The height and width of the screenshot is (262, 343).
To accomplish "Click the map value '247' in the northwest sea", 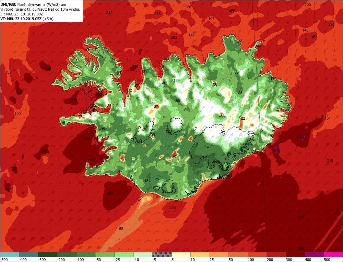I will click(109, 13).
